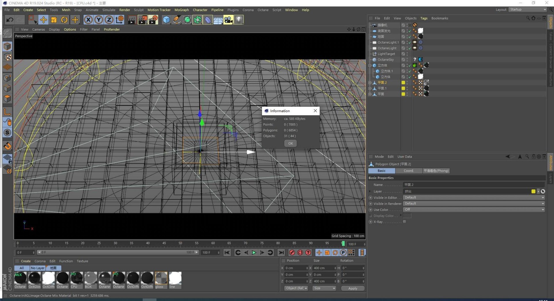Toggle Autokeying red icon
Screen dimensions: 554x301
click(300, 253)
